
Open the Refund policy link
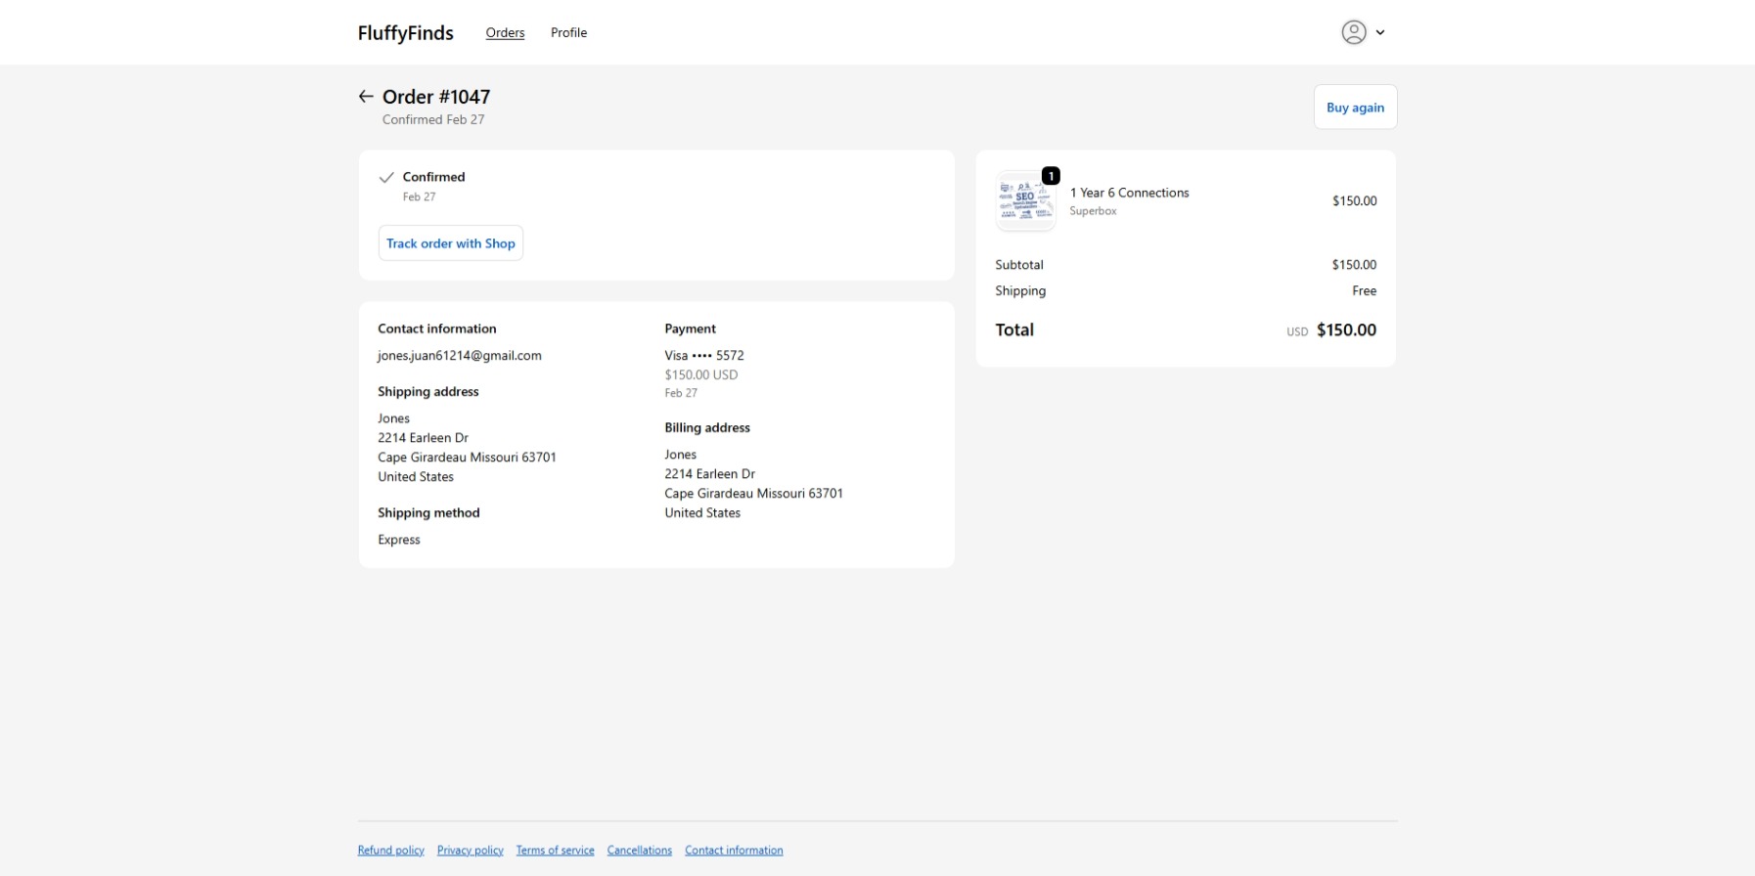(x=390, y=851)
